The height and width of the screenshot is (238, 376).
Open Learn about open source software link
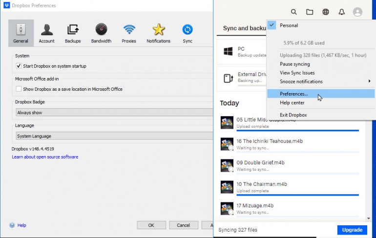pos(45,157)
